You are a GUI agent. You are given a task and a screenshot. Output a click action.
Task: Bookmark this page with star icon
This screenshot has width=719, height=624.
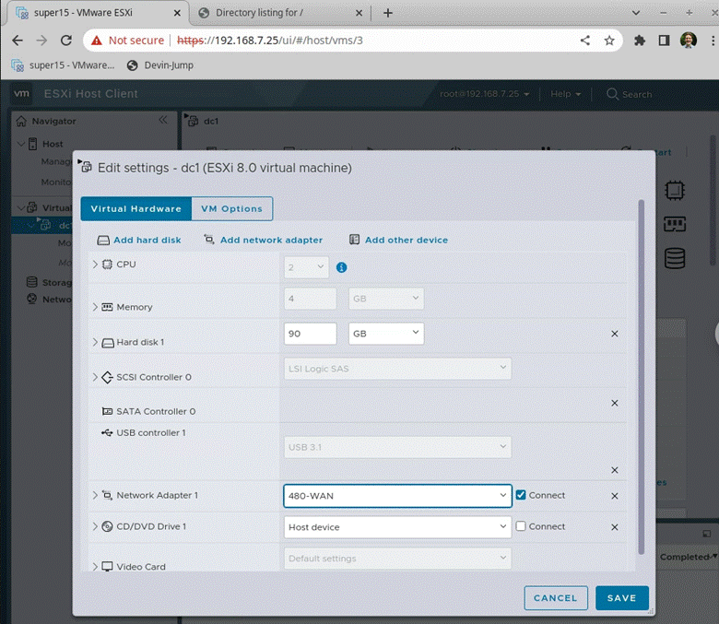click(x=609, y=41)
